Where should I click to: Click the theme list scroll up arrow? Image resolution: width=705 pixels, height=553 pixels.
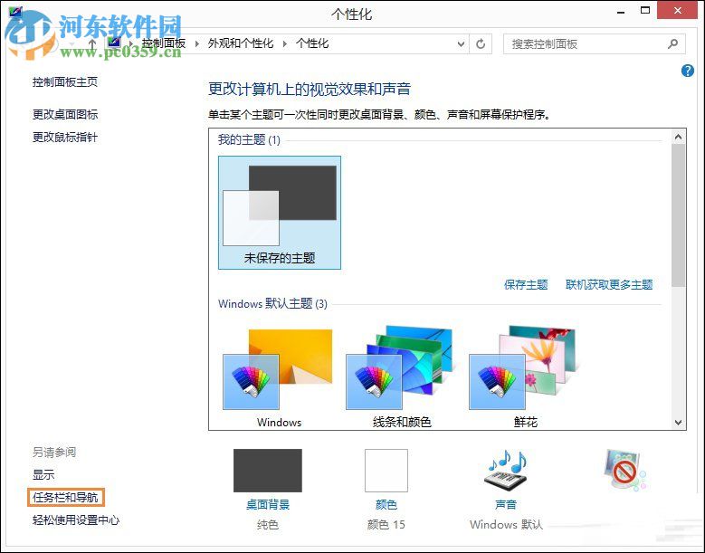[679, 137]
